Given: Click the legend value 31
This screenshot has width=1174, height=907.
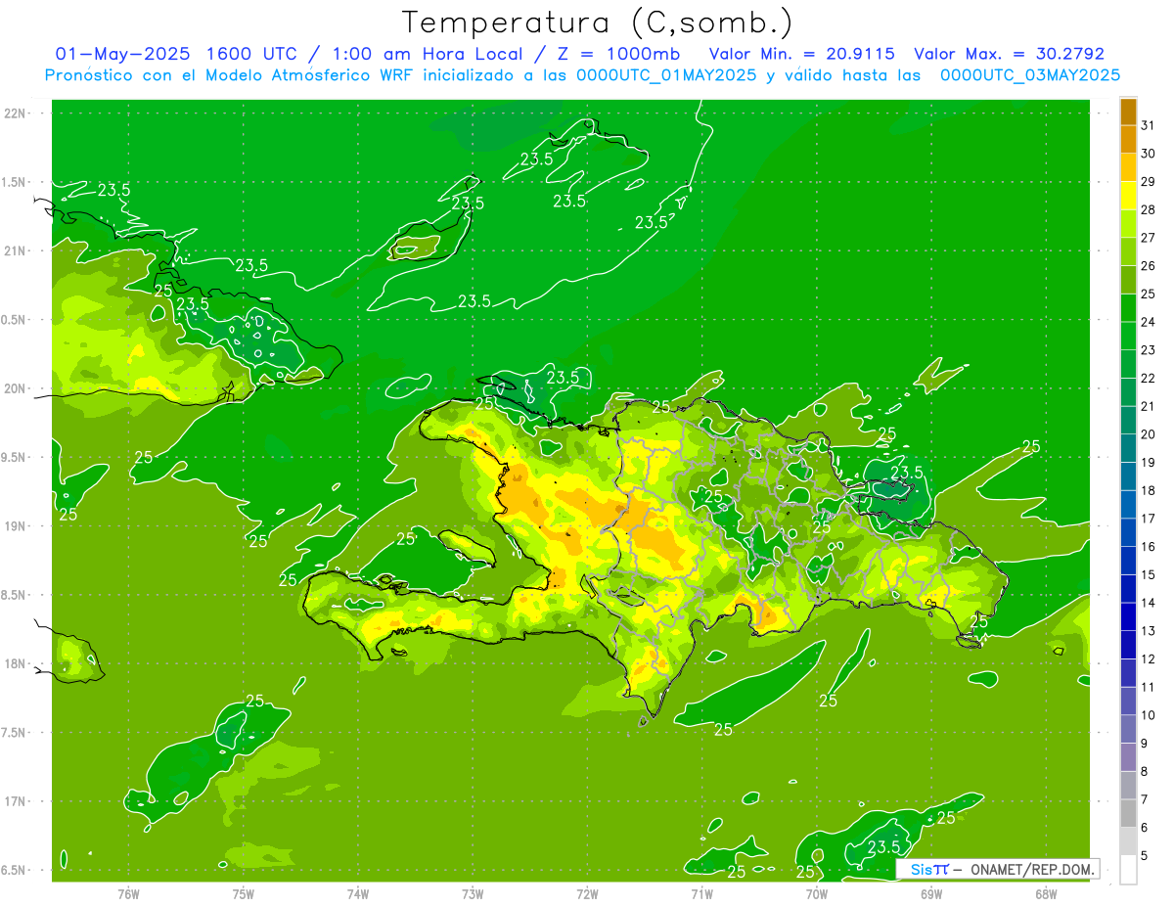Looking at the screenshot, I should point(1148,126).
